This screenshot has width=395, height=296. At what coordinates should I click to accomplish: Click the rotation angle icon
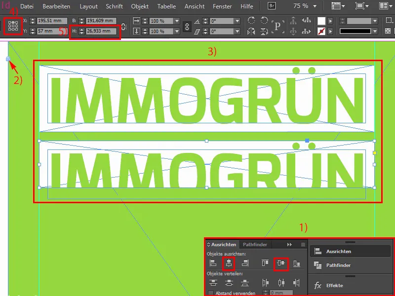coord(197,21)
